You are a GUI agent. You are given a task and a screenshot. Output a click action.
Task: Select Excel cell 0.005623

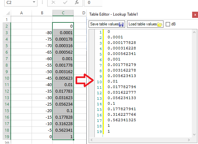pyautogui.click(x=63, y=78)
